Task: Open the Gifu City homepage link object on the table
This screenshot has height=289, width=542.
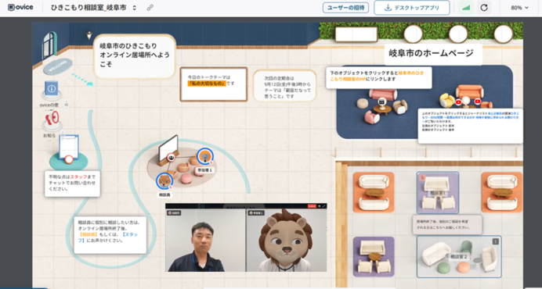Action: 382,102
